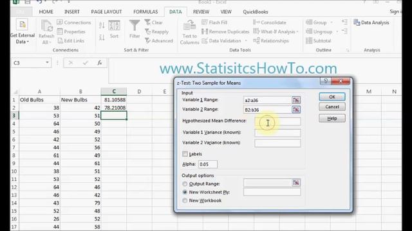Click Group outline button
The width and height of the screenshot is (412, 231).
316,22
